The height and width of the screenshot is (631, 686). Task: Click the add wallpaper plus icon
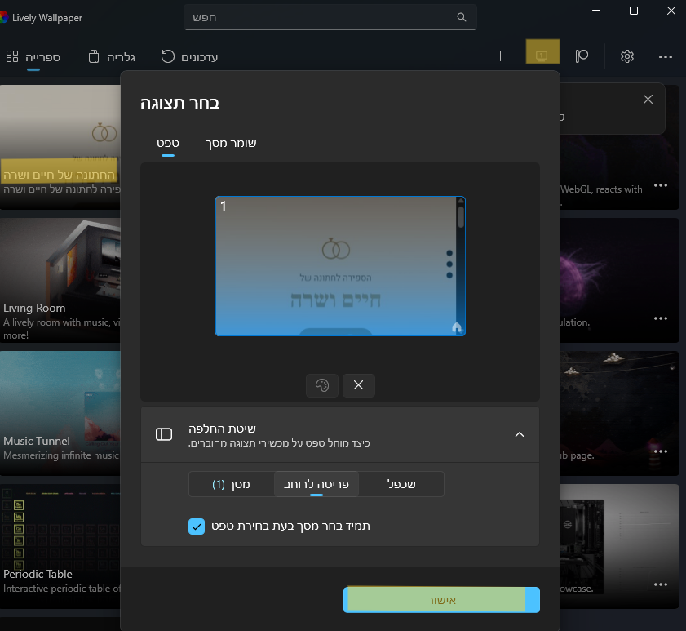tap(500, 56)
